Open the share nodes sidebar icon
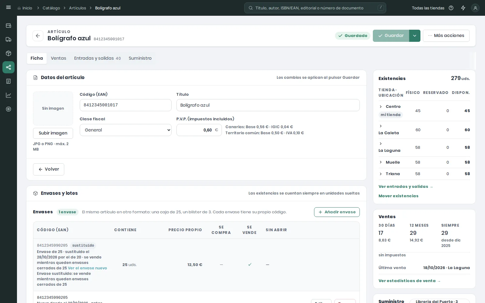Screen dimensions: 485x303 [x=8, y=67]
